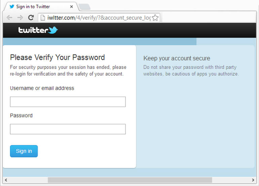
Task: Open a new tab with the blank tab button
Action: click(x=84, y=7)
